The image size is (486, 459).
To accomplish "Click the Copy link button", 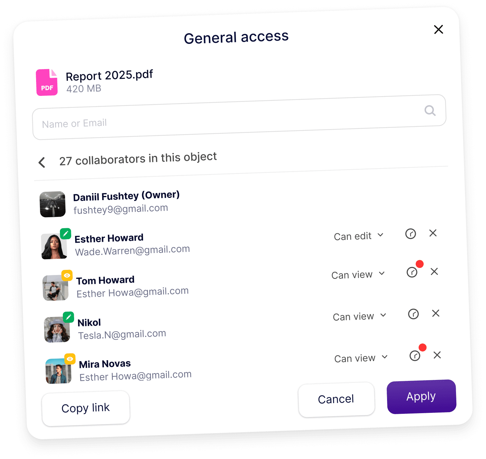I will point(86,408).
